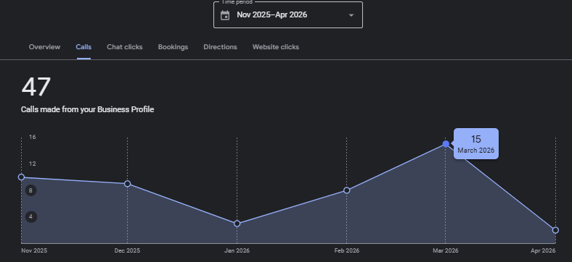Click the 15 March 2026 tooltip
Screen dimensions: 572x262
coord(476,144)
